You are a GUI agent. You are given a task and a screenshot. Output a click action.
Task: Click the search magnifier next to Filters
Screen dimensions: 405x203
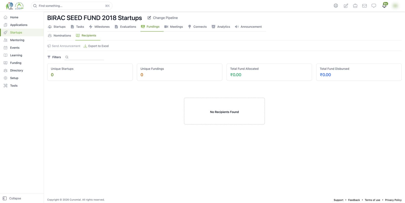click(67, 57)
